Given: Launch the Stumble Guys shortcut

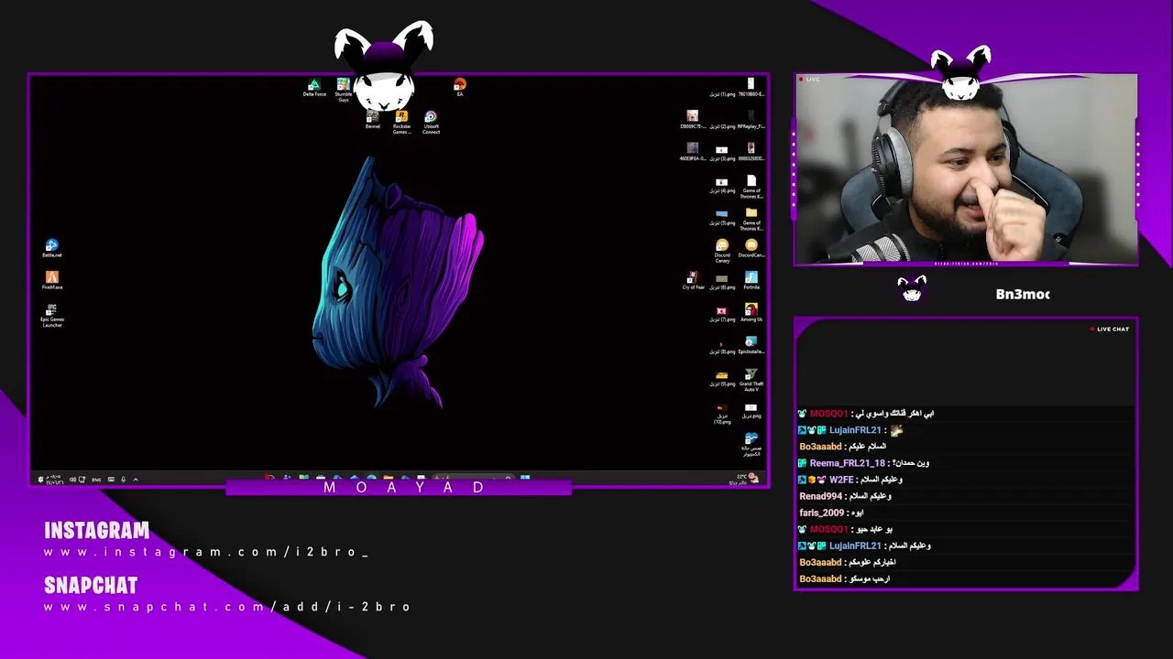Looking at the screenshot, I should 344,90.
